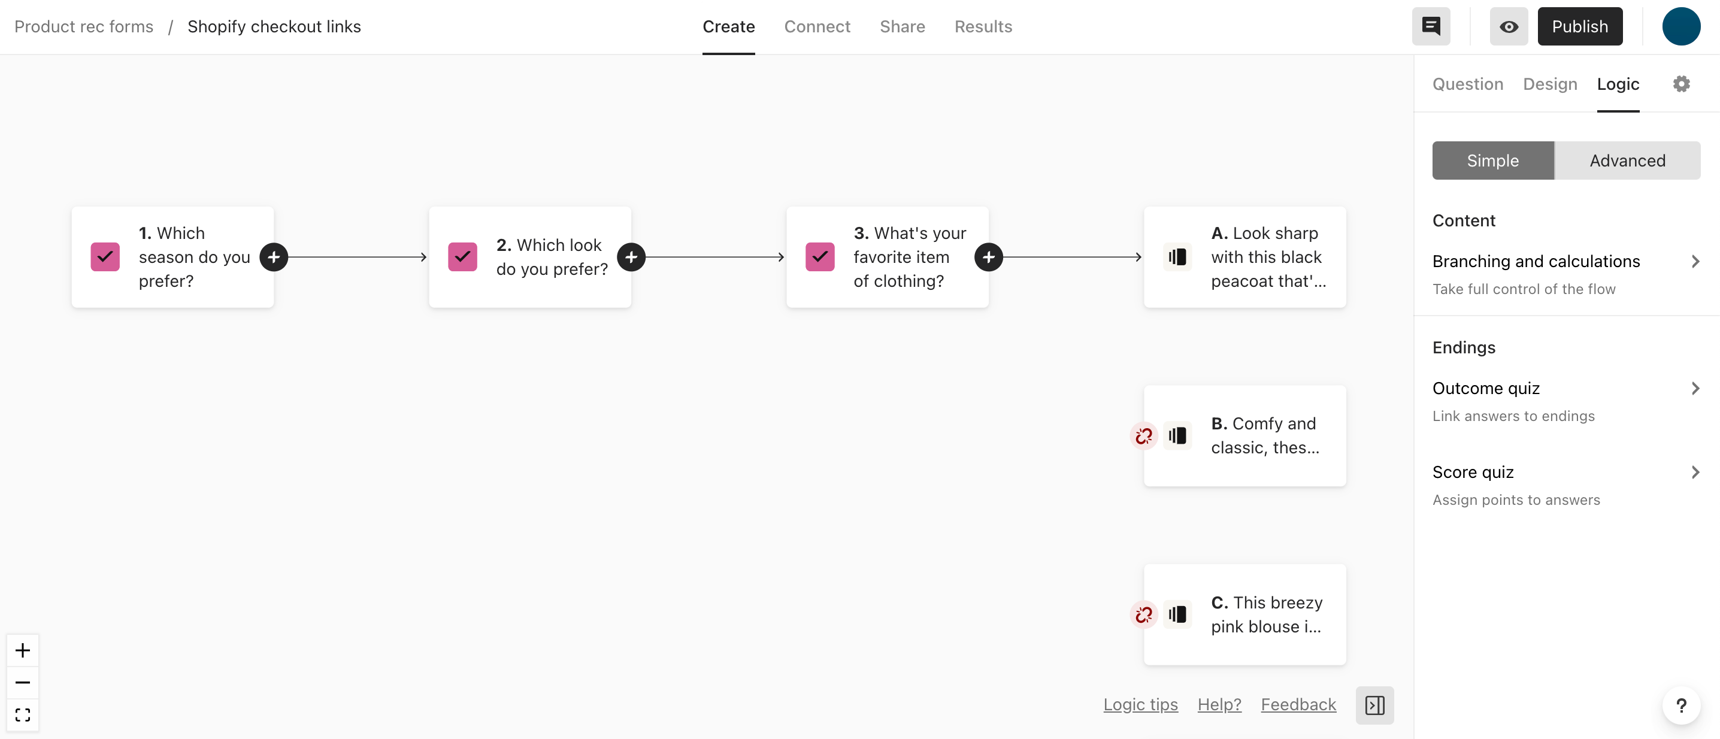Open the Logic tips link
The height and width of the screenshot is (739, 1720).
(1140, 705)
